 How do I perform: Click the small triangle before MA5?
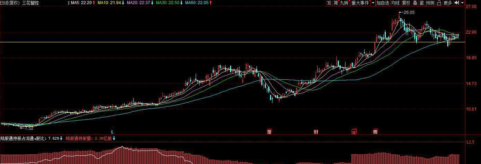(x=68, y=3)
